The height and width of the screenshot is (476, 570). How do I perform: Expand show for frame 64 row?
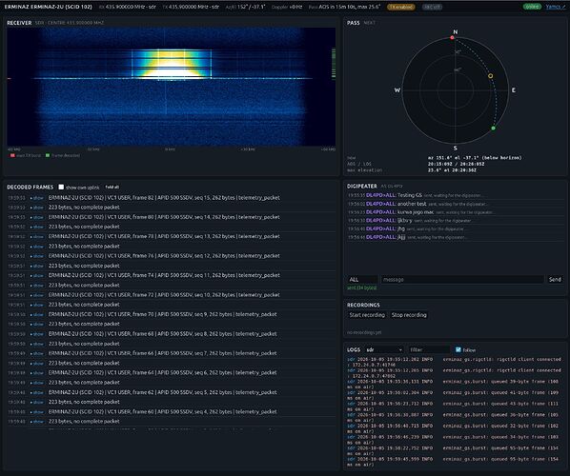(x=37, y=373)
